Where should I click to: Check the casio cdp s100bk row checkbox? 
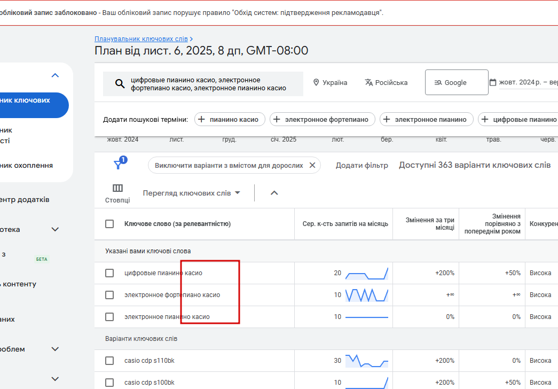[109, 383]
